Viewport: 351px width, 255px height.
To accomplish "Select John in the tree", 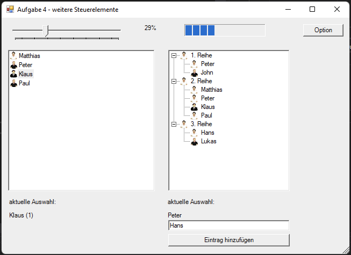I will pyautogui.click(x=207, y=72).
